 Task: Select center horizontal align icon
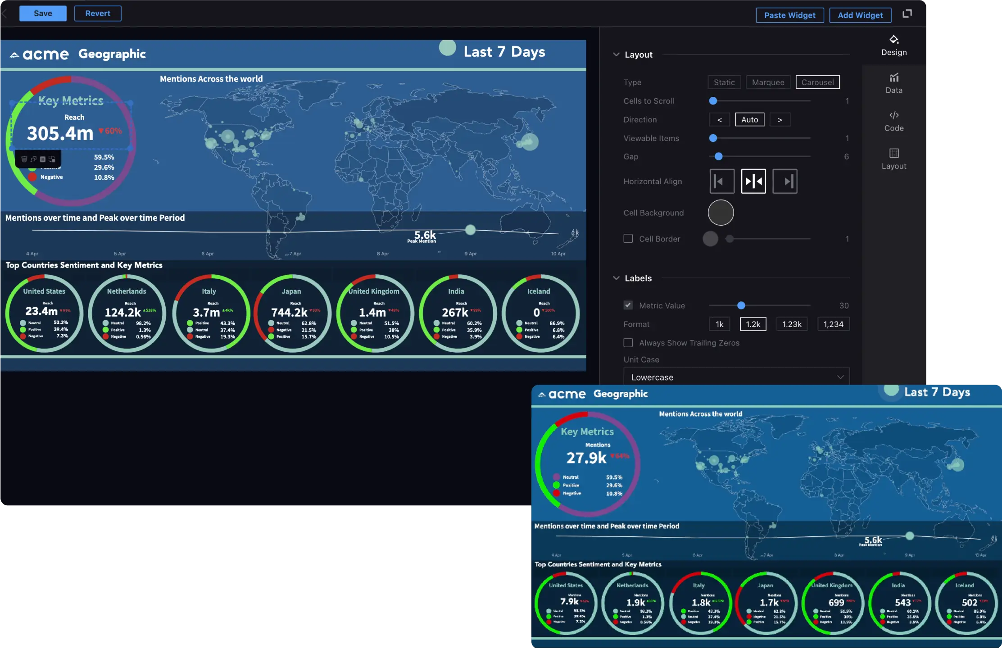coord(753,182)
